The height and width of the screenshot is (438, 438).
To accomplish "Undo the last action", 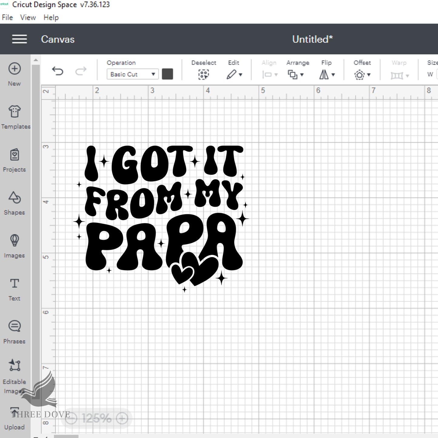I will click(58, 71).
